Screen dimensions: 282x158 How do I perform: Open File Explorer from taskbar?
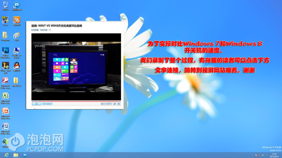coord(16,155)
